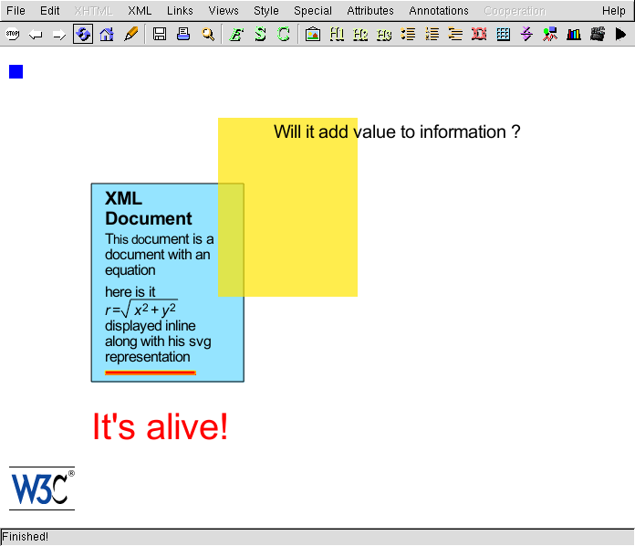Click the Insert table icon

pyautogui.click(x=503, y=35)
